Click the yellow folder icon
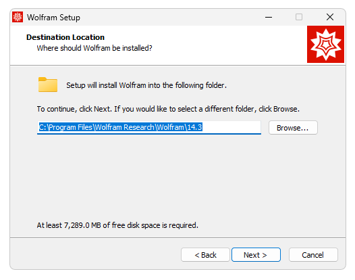The width and height of the screenshot is (355, 280). (48, 85)
